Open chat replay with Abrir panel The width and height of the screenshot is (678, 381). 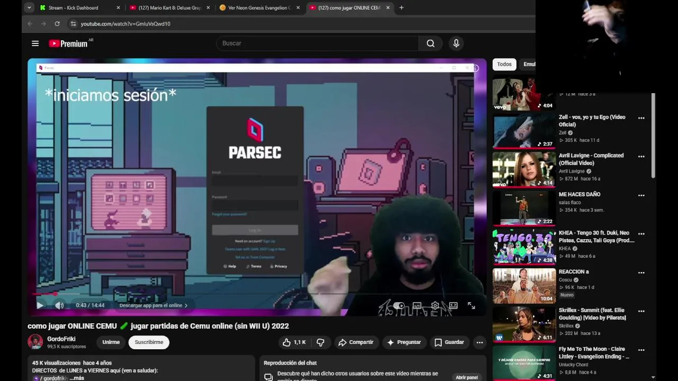pyautogui.click(x=467, y=377)
